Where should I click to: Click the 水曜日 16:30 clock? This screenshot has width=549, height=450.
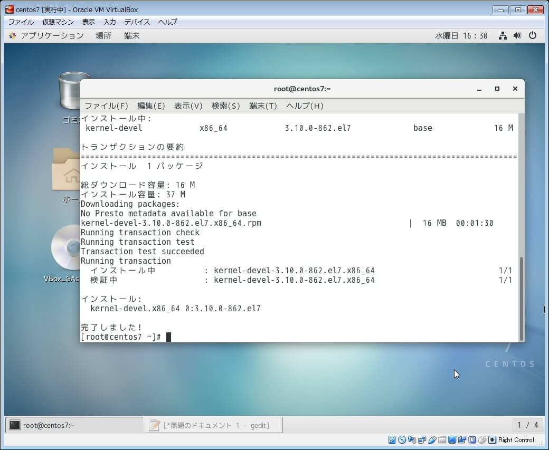[x=461, y=36]
